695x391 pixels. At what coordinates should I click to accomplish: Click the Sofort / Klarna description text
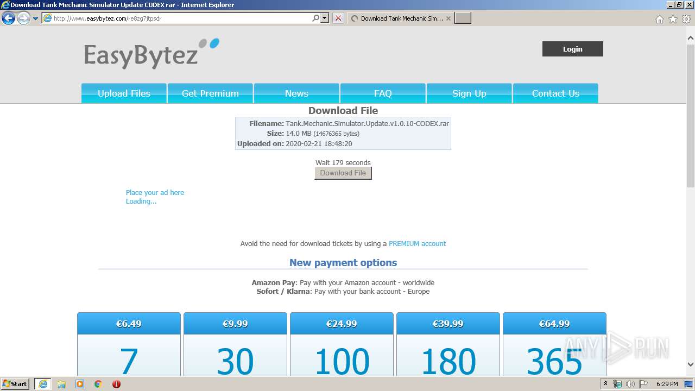tap(343, 291)
